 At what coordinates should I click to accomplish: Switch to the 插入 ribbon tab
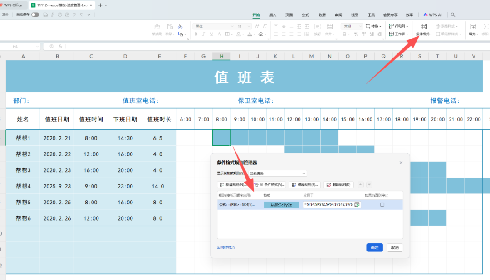(x=272, y=15)
